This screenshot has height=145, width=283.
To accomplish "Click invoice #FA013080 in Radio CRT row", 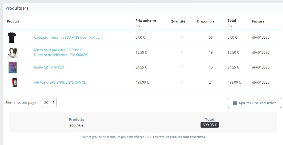I will click(261, 67).
